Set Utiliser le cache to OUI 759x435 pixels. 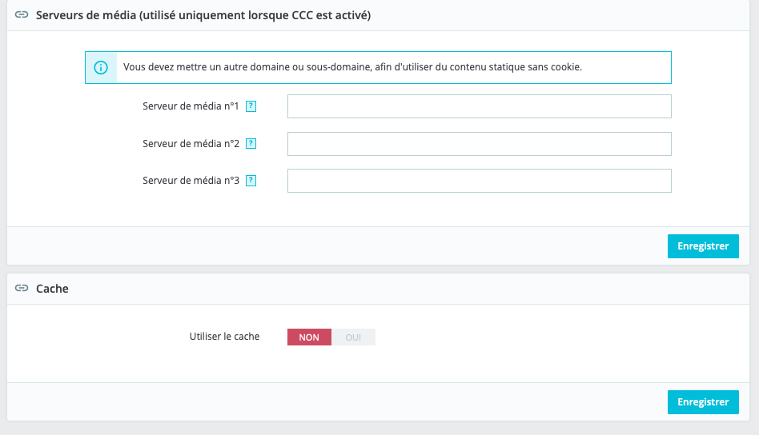pos(353,337)
